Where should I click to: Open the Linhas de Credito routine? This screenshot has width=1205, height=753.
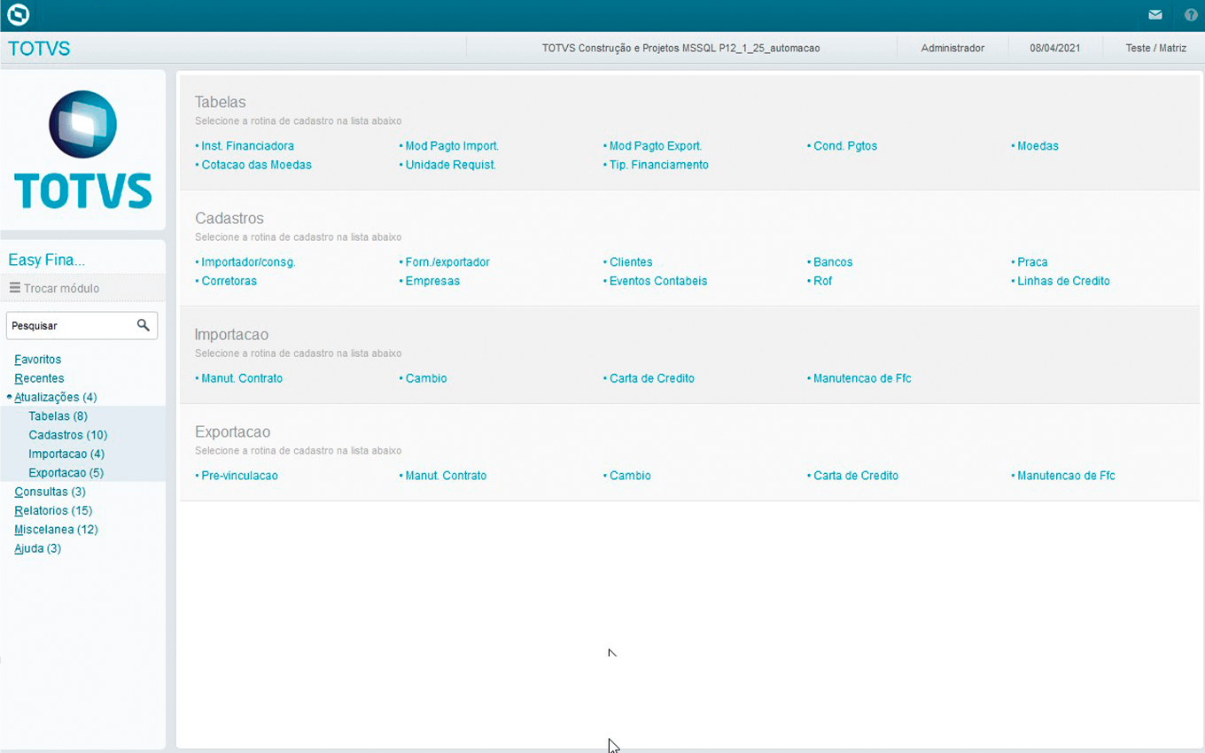point(1063,281)
